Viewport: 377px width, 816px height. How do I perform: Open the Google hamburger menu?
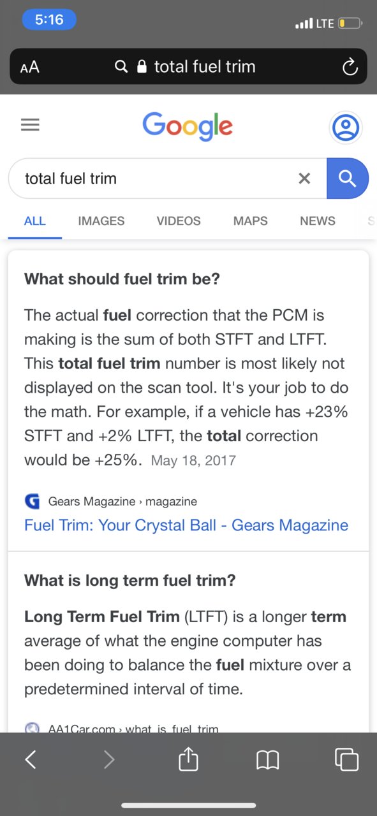pyautogui.click(x=30, y=125)
